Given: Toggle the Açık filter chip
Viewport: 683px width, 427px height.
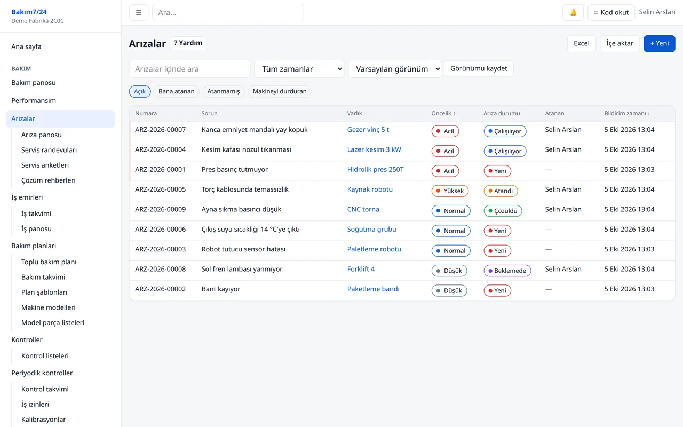Looking at the screenshot, I should click(140, 91).
